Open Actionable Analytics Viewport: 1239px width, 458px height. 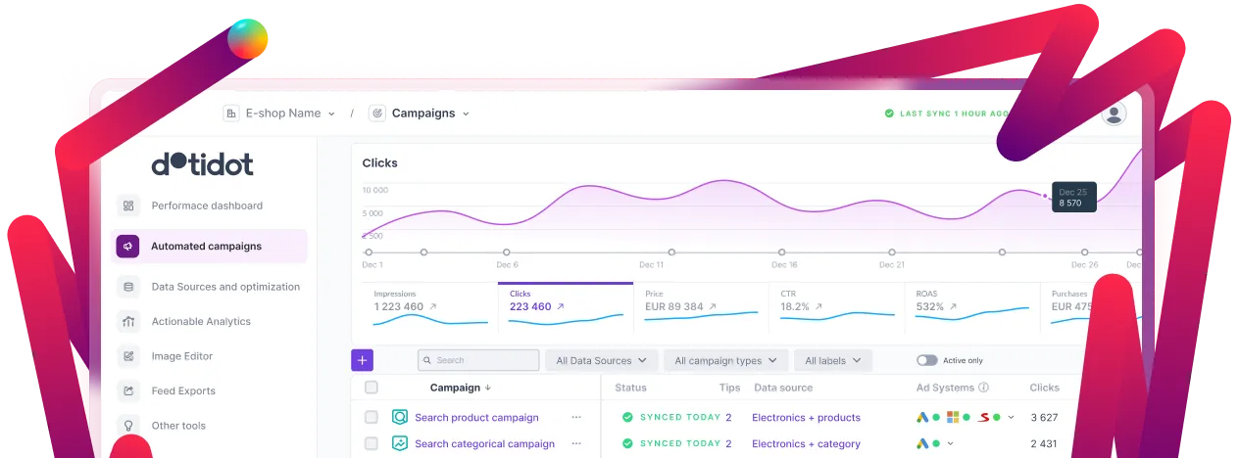pos(201,321)
